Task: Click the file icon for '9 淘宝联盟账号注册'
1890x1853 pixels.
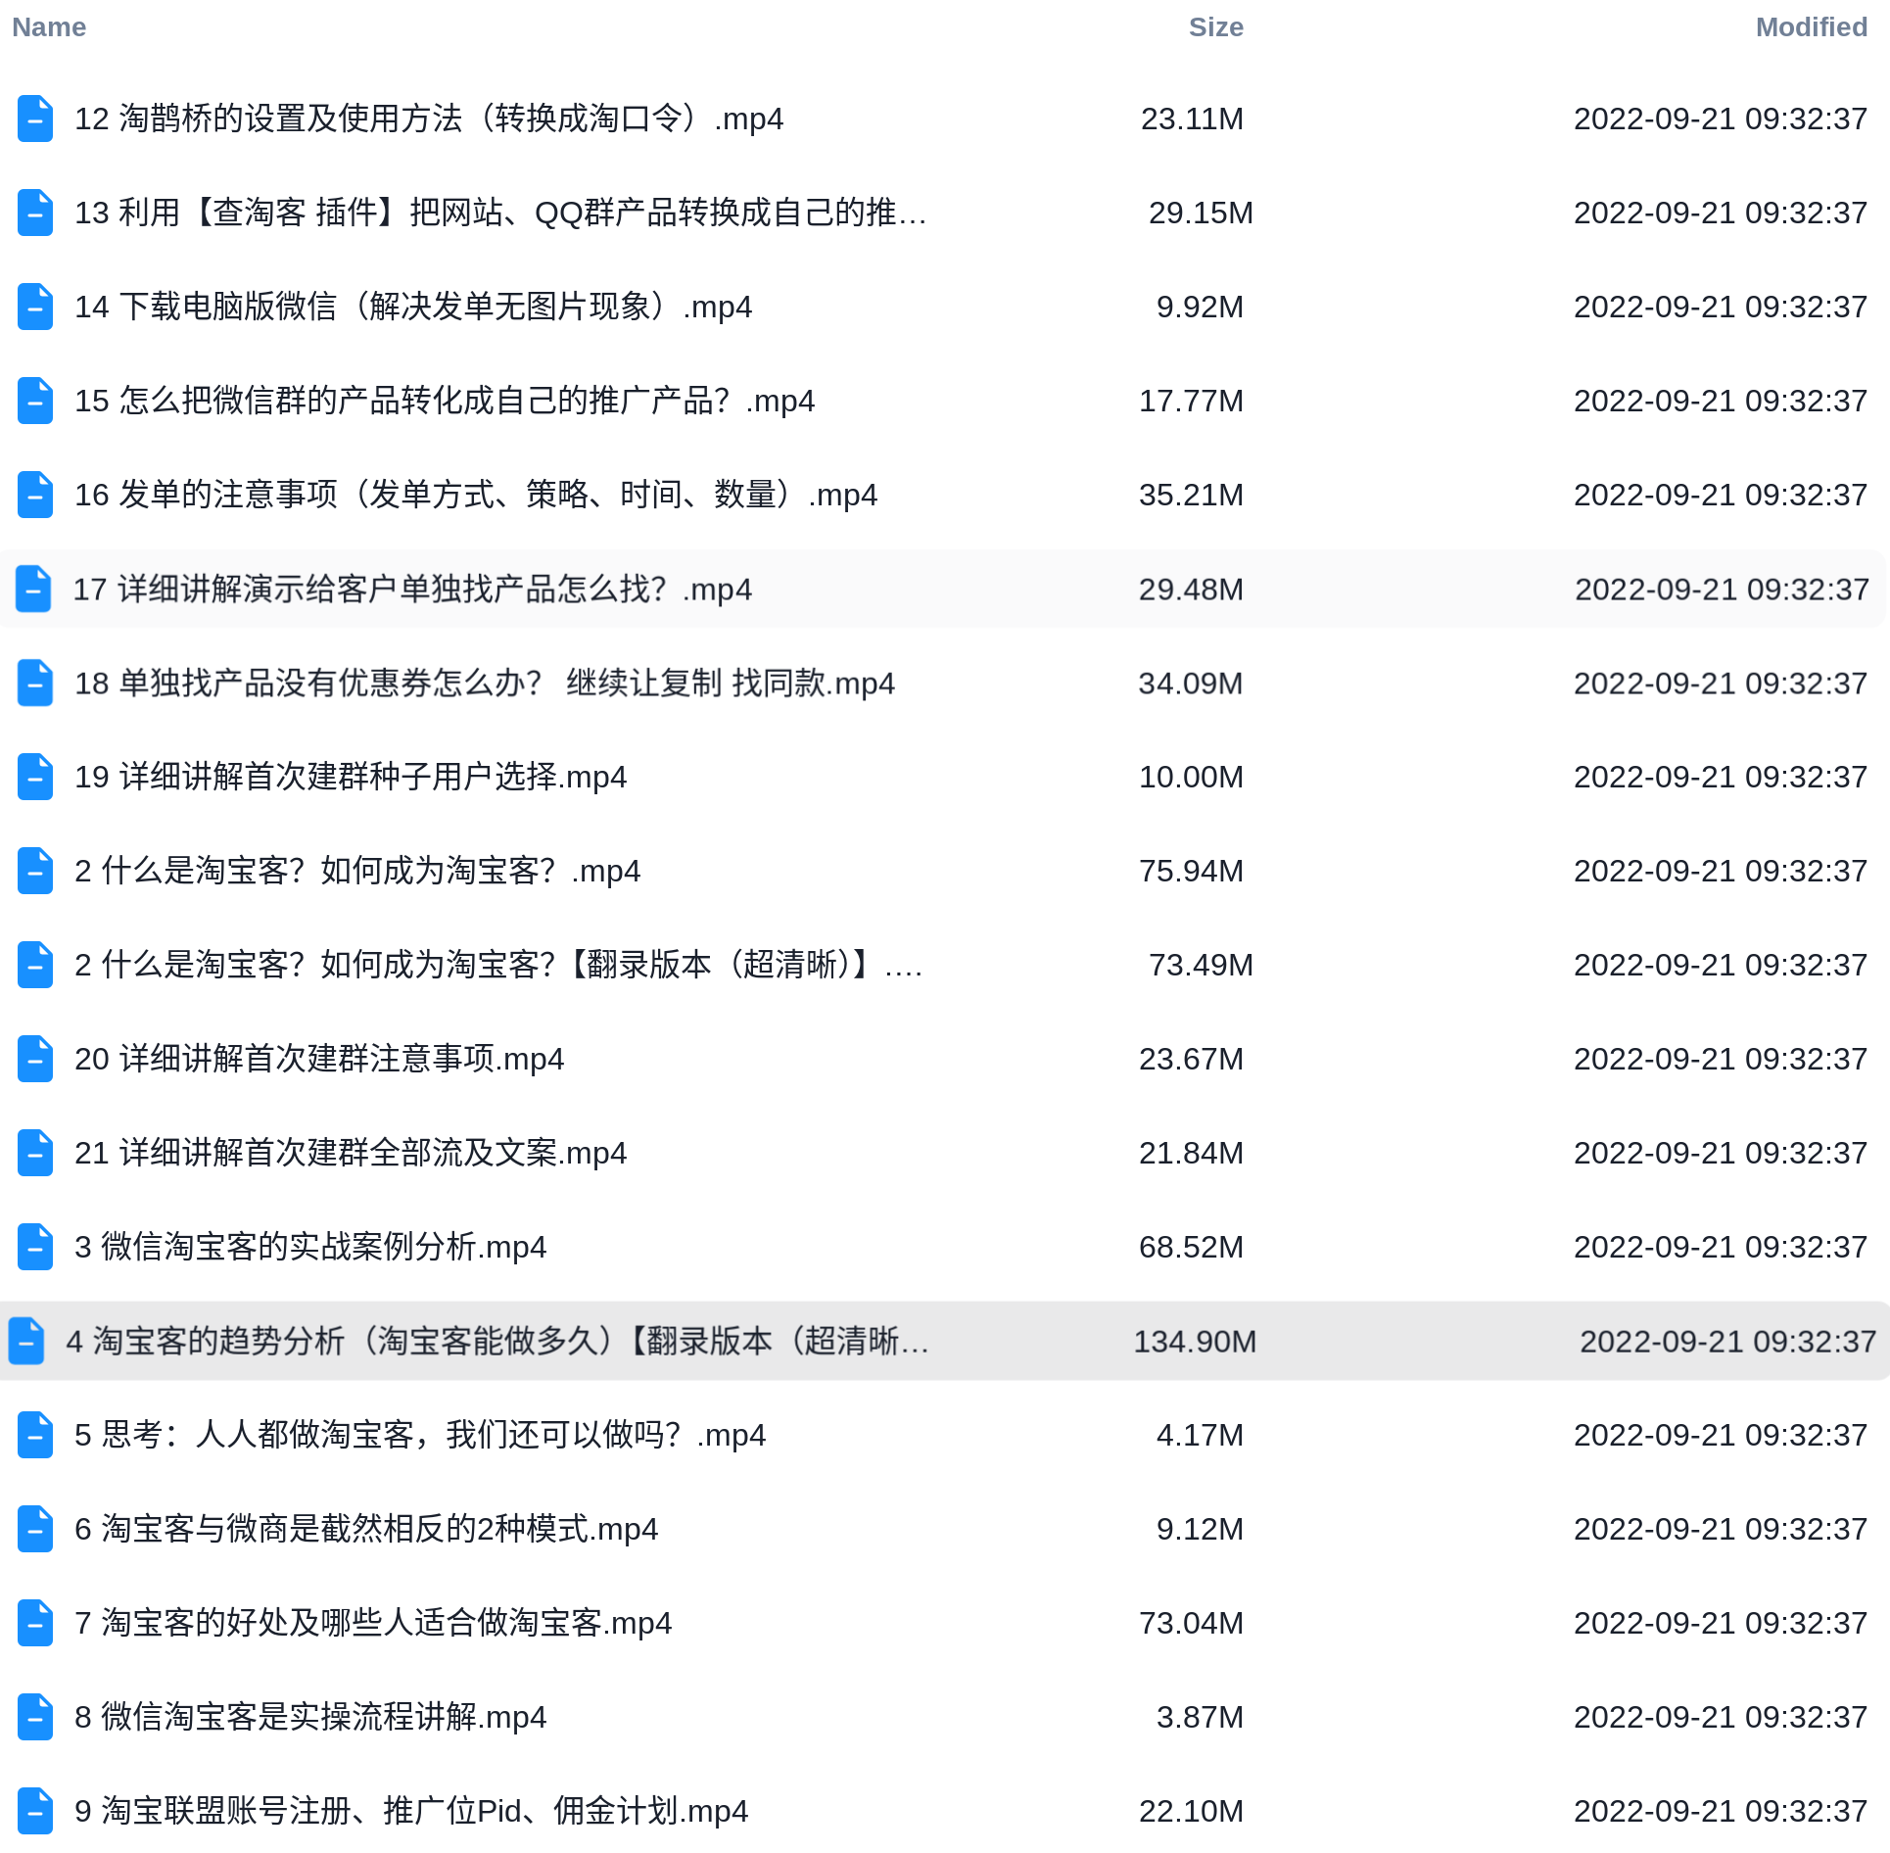Action: coord(35,1811)
